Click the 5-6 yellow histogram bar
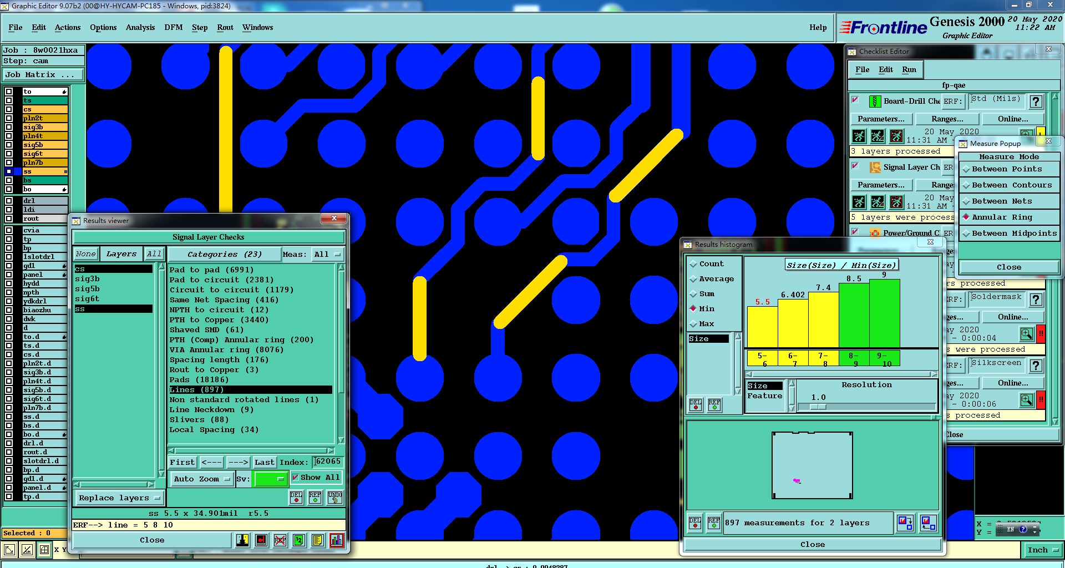Image resolution: width=1065 pixels, height=568 pixels. pyautogui.click(x=762, y=327)
